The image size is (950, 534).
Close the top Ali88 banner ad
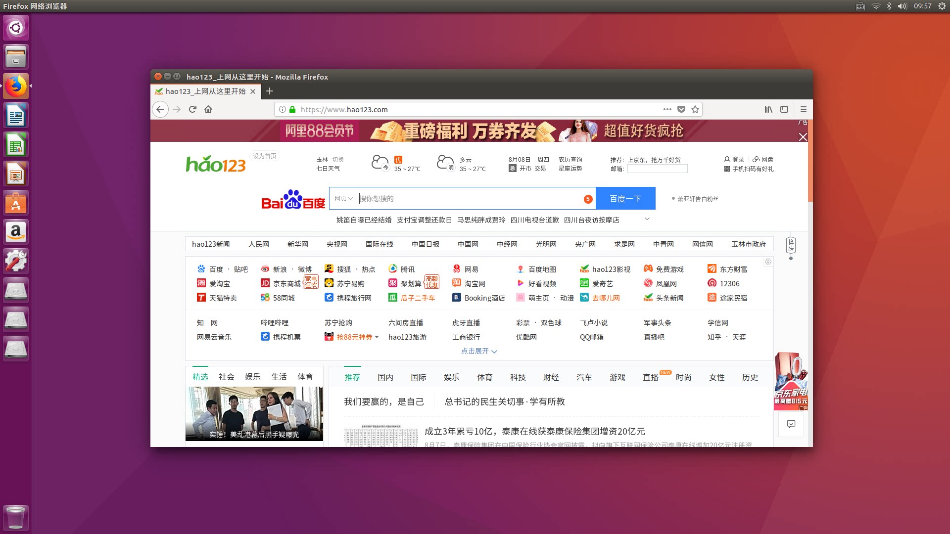coord(803,137)
